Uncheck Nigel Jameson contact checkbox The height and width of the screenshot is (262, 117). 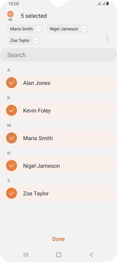pos(11,166)
